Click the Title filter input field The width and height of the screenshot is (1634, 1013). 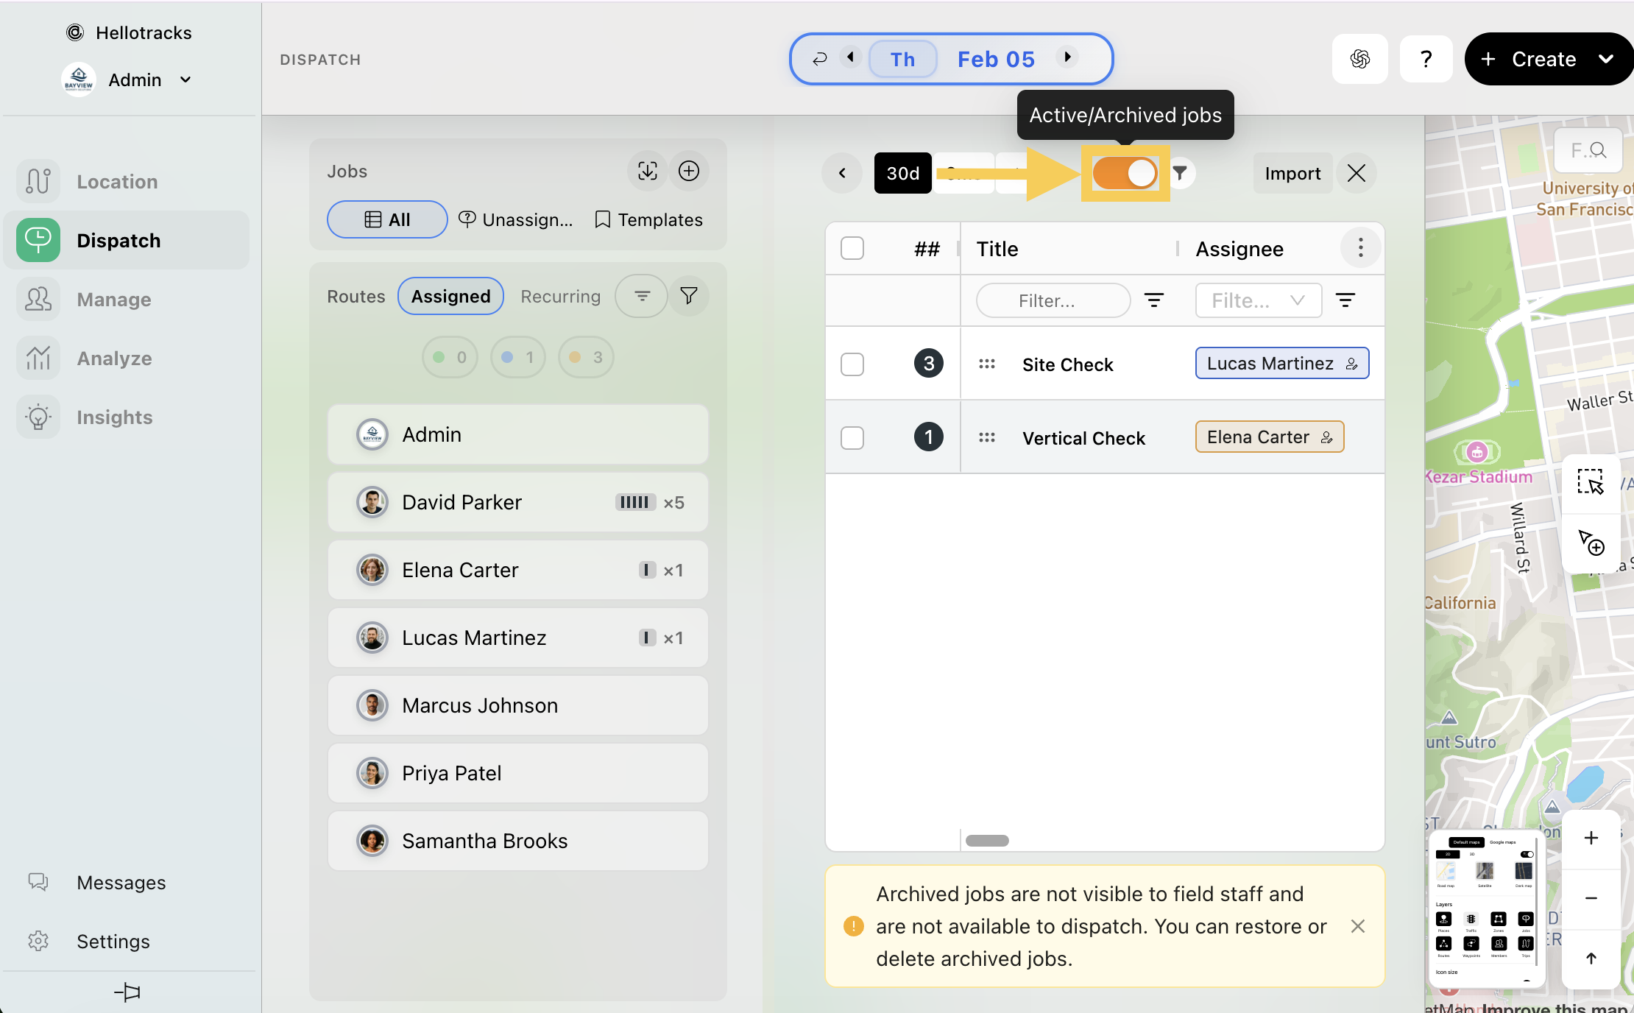1052,300
